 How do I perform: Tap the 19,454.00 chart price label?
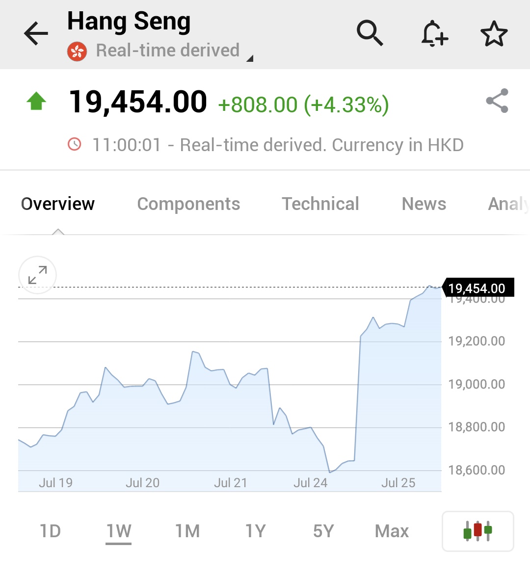click(477, 288)
